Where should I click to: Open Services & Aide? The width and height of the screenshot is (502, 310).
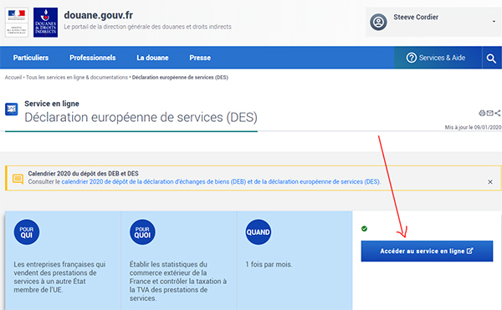pyautogui.click(x=436, y=58)
